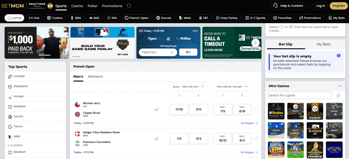Select Tennis in Top Sports
Image resolution: width=349 pixels, height=159 pixels.
pos(35,126)
